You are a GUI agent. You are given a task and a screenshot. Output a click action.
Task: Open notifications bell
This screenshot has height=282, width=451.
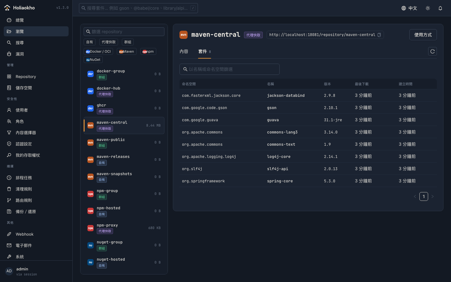tap(440, 8)
